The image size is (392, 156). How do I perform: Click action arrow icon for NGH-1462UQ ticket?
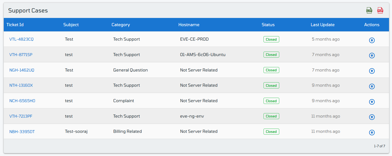(372, 71)
